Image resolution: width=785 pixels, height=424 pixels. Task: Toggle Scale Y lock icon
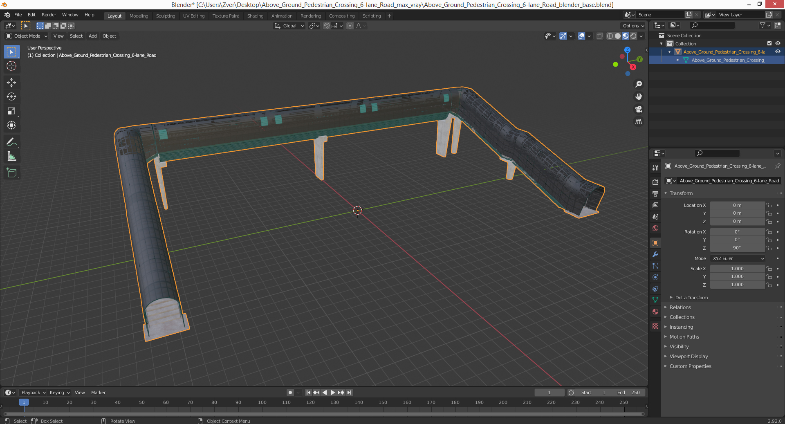coord(769,277)
